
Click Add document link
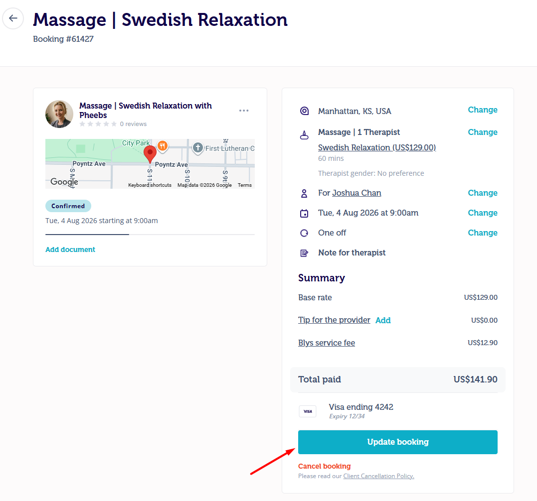coord(70,250)
